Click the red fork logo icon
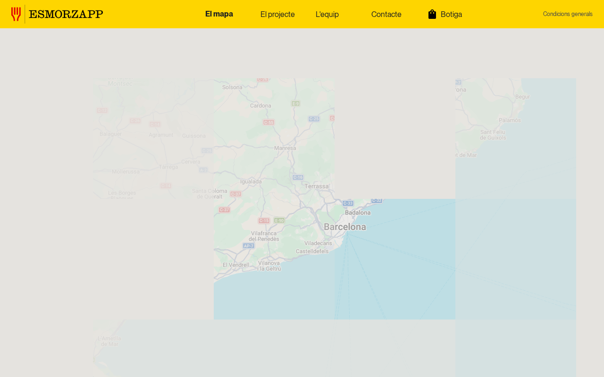Screen dimensions: 604x377 tap(16, 14)
